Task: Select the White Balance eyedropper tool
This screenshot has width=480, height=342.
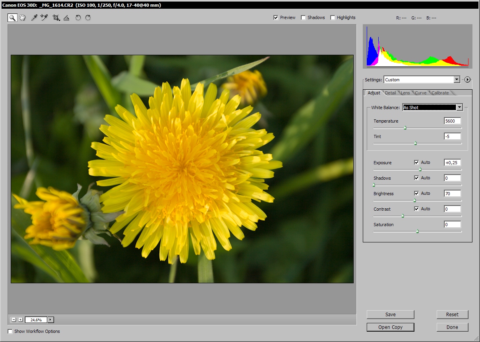Action: pos(35,17)
